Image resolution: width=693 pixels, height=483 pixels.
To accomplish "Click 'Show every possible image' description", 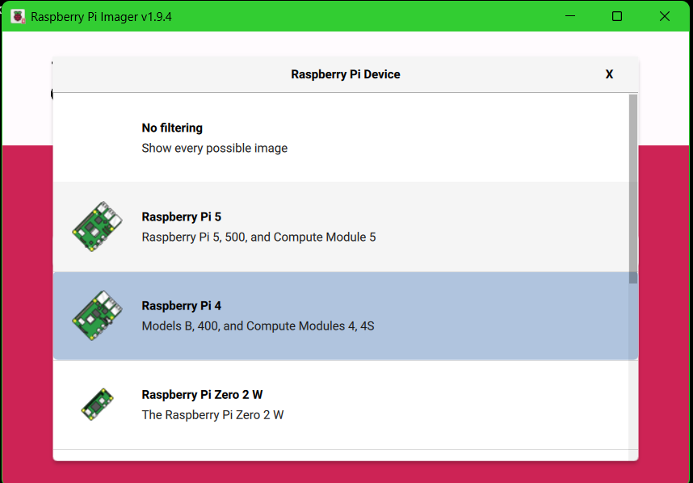I will tap(214, 148).
